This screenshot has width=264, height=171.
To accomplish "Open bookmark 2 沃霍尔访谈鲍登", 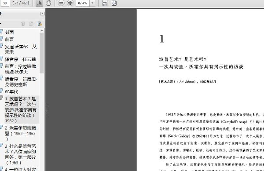I will click(x=20, y=133).
